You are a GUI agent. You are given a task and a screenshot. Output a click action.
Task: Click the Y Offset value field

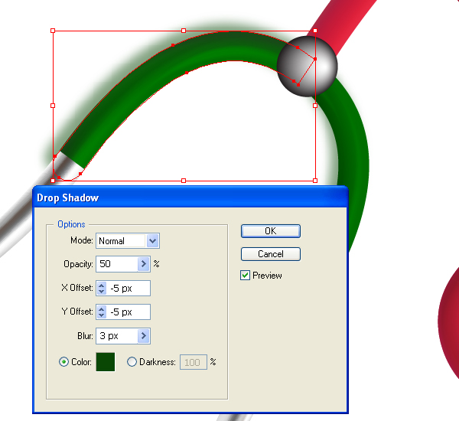click(x=129, y=312)
